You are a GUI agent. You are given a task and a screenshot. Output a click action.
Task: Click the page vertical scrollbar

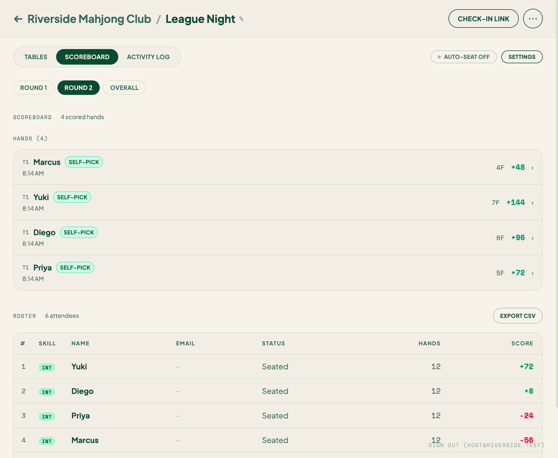557,204
